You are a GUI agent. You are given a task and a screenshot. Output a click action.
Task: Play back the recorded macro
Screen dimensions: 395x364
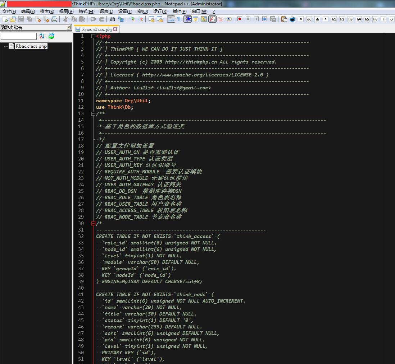pos(256,19)
